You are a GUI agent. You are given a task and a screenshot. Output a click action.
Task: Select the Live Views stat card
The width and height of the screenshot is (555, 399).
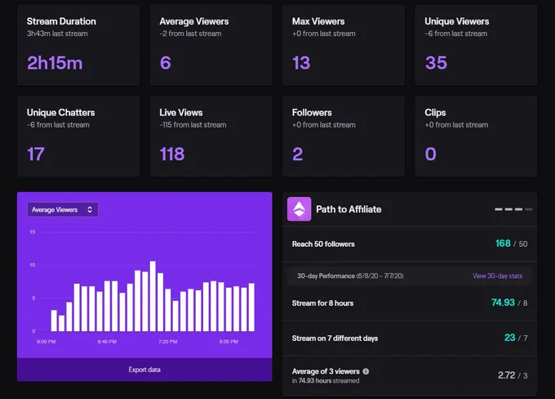click(x=211, y=137)
